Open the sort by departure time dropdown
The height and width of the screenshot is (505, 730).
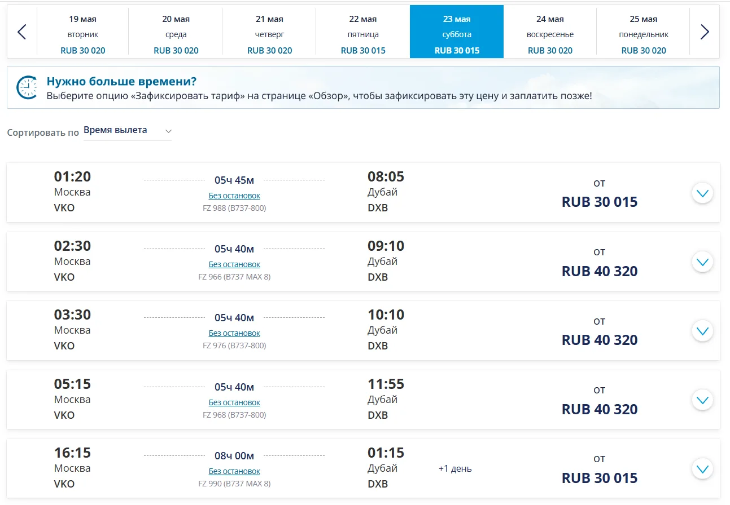(127, 131)
